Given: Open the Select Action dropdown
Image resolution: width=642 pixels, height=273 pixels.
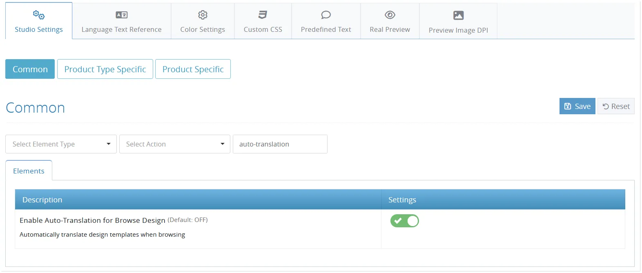Looking at the screenshot, I should click(175, 144).
